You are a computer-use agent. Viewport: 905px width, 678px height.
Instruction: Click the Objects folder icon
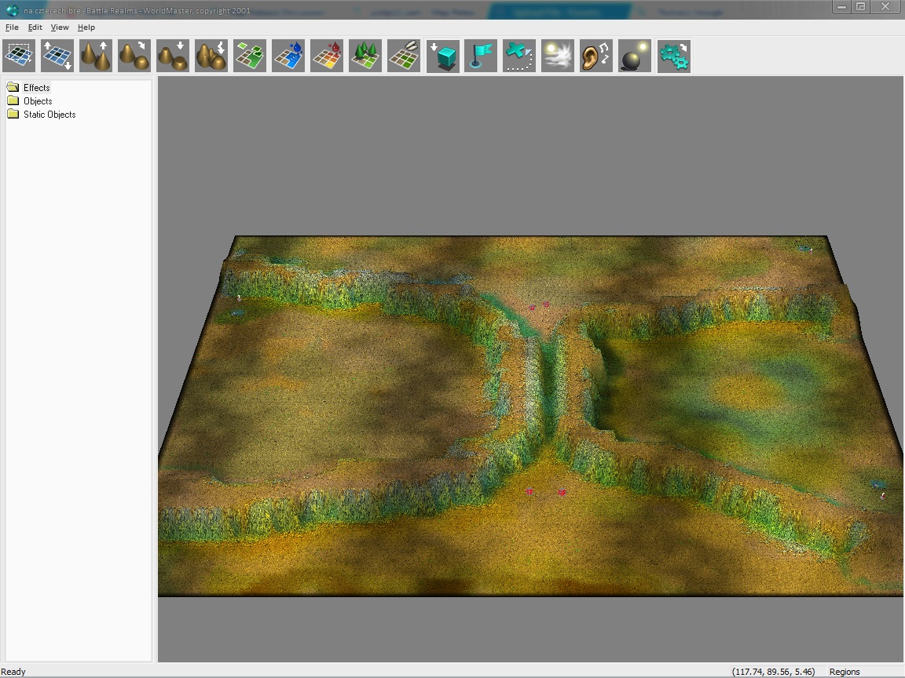pos(13,100)
